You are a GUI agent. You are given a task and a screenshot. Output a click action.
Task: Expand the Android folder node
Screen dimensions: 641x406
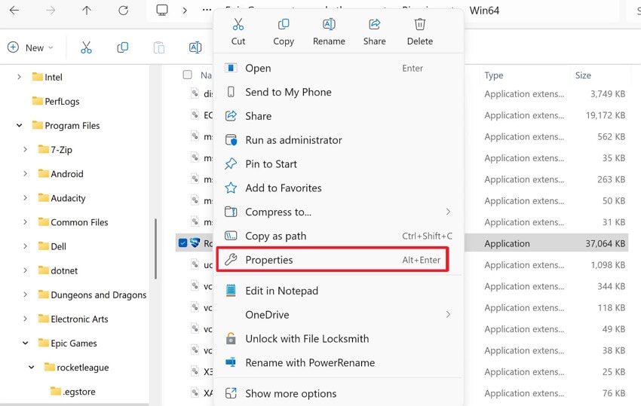26,173
